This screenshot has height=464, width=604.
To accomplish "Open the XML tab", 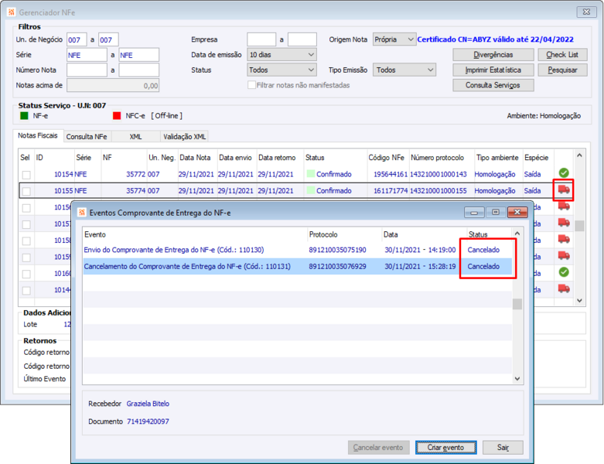I will [135, 137].
